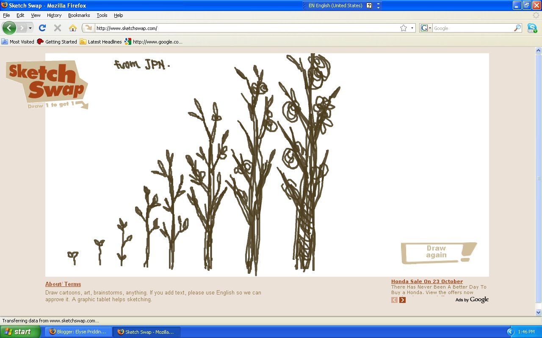Click the language bar help icon

369,6
